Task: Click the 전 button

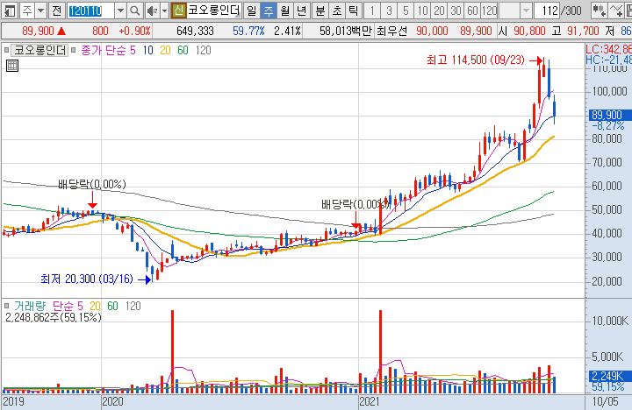Action: 57,11
